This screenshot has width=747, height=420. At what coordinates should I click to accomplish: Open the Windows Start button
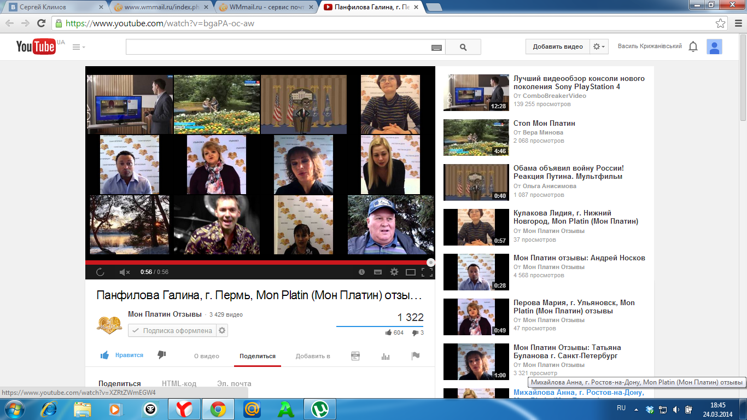14,409
